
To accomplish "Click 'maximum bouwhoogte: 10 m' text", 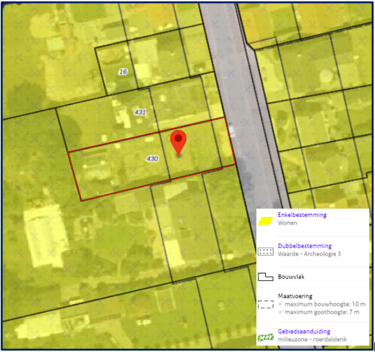I will [325, 304].
